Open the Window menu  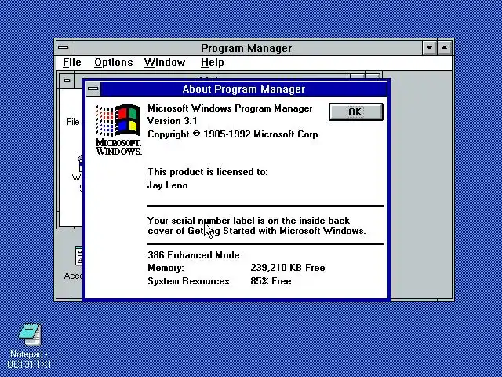165,63
